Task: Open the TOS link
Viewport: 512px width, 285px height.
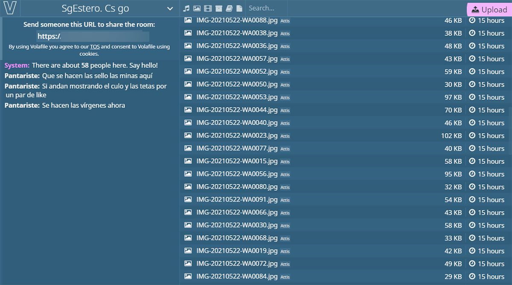Action: (x=95, y=47)
